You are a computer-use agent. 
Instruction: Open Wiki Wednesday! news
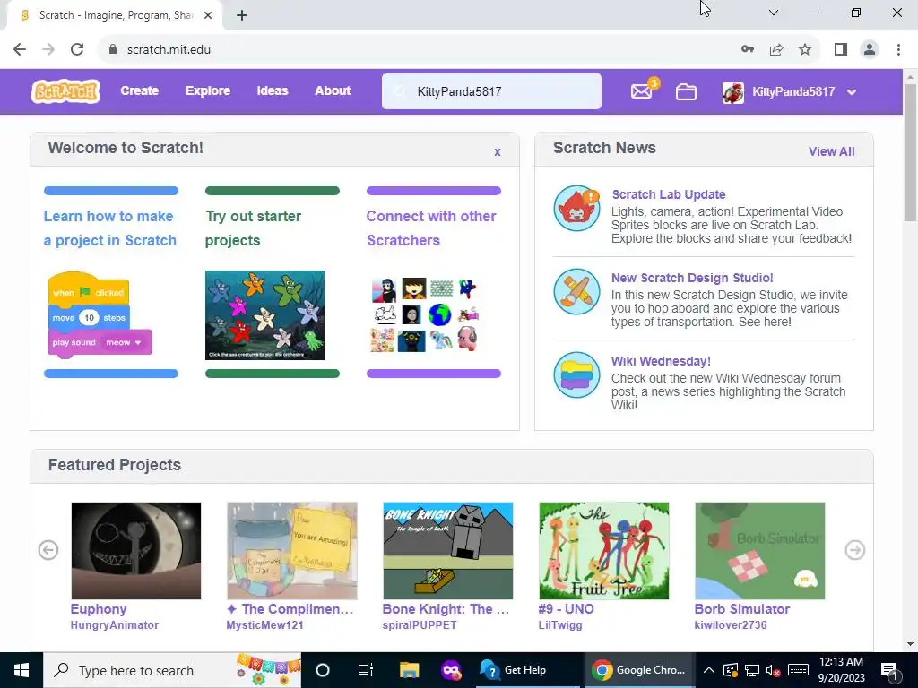click(x=661, y=361)
